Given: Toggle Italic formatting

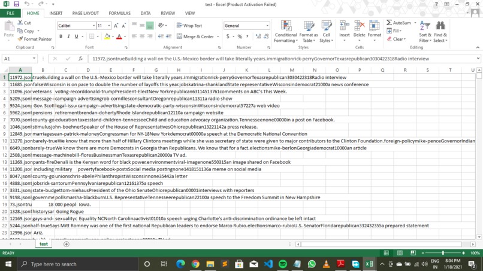Looking at the screenshot, I should click(x=68, y=36).
